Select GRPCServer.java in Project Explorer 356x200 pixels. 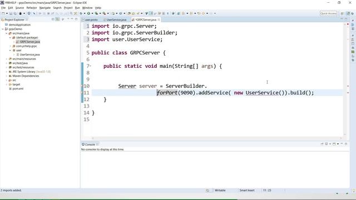(29, 42)
